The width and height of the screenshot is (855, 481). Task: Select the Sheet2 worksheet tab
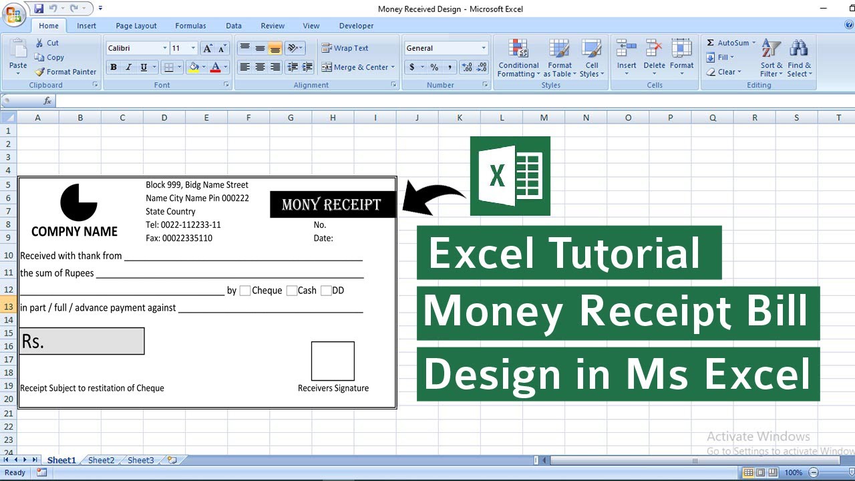pos(102,460)
